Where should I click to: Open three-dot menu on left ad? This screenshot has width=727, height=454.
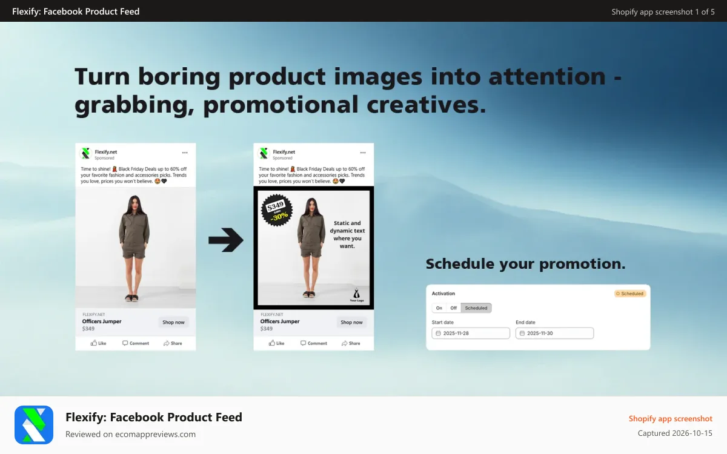click(185, 153)
